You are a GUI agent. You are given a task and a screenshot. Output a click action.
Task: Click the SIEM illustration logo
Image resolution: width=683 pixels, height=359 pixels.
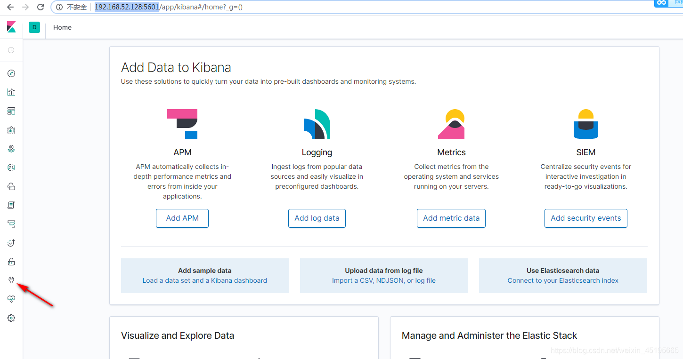pyautogui.click(x=586, y=124)
